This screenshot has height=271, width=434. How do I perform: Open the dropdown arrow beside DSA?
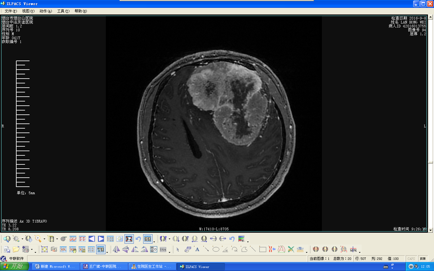(169, 252)
